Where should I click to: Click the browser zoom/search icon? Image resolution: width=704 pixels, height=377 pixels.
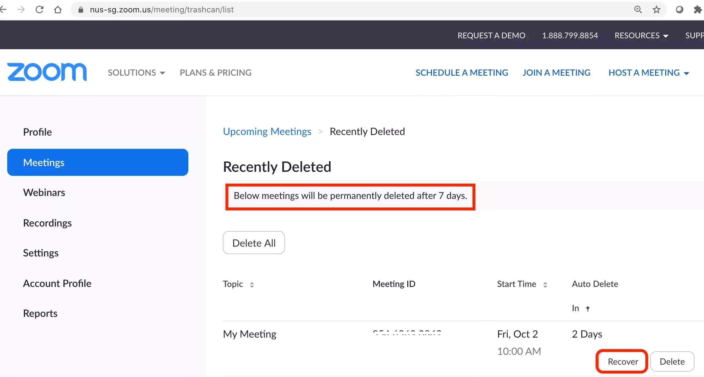tap(637, 9)
